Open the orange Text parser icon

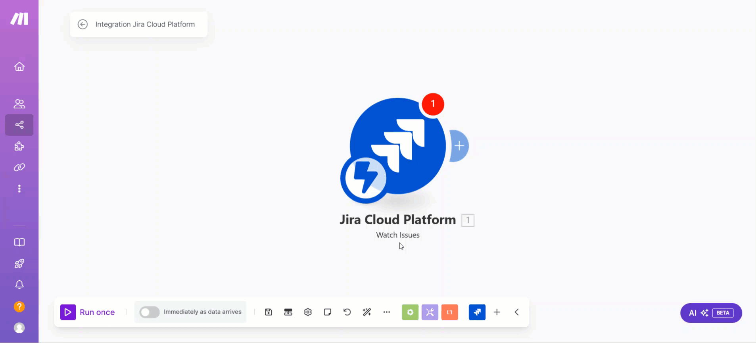450,312
